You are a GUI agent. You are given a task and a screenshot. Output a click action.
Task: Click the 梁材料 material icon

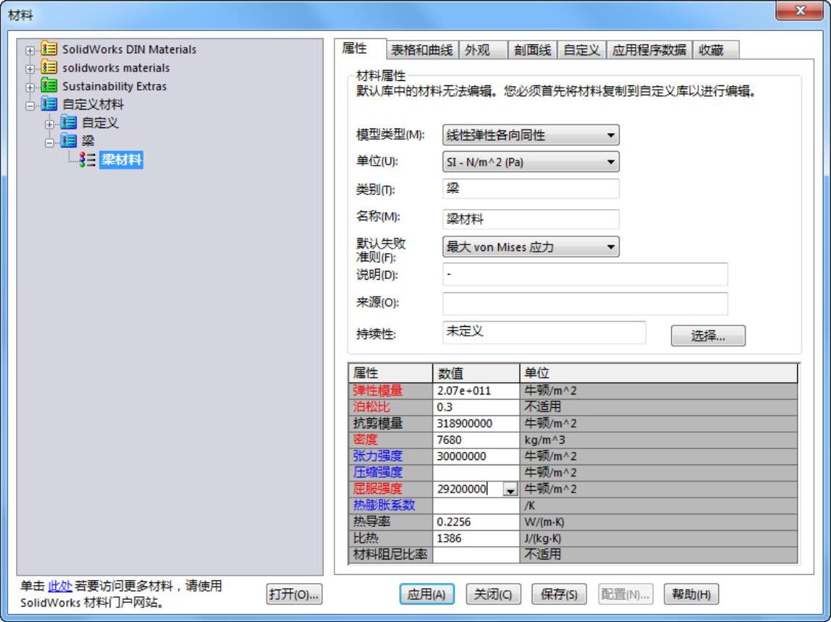[x=88, y=159]
